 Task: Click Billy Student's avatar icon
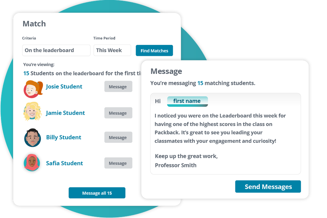pyautogui.click(x=33, y=138)
